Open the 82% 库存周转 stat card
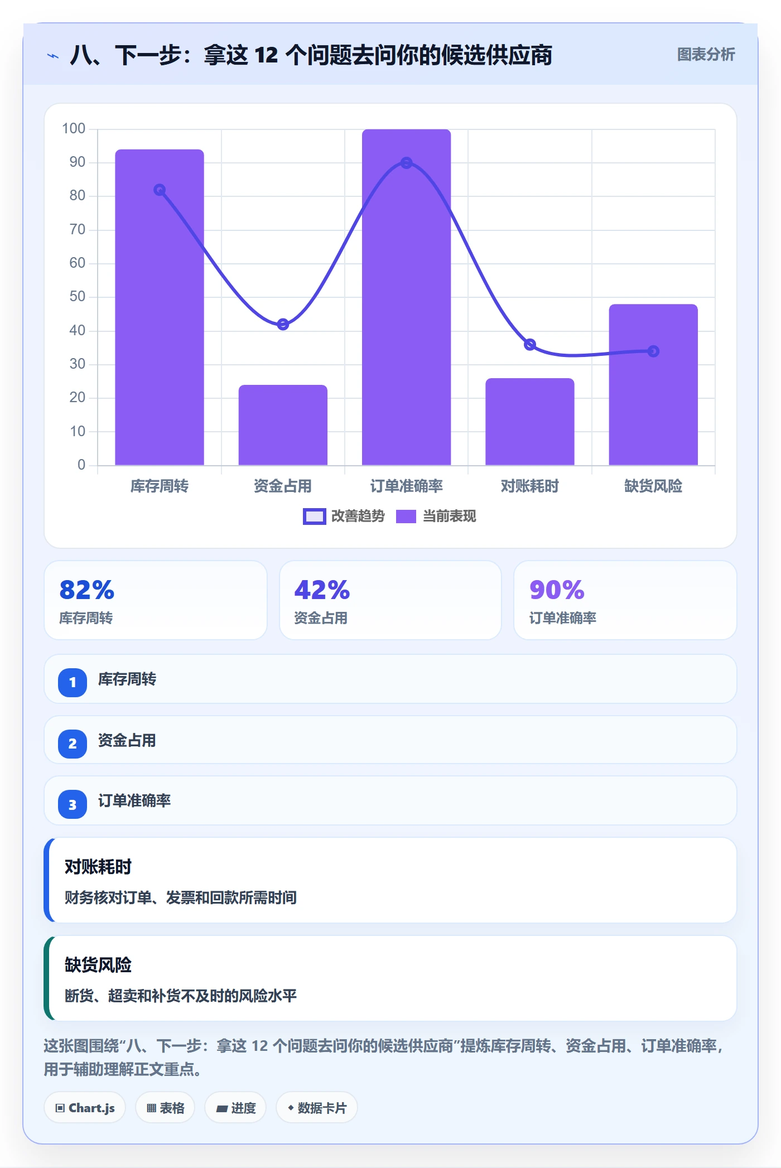 point(156,600)
